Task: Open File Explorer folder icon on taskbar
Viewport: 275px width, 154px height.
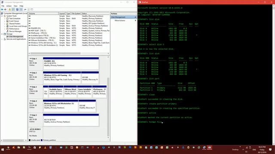Action: 19,148
